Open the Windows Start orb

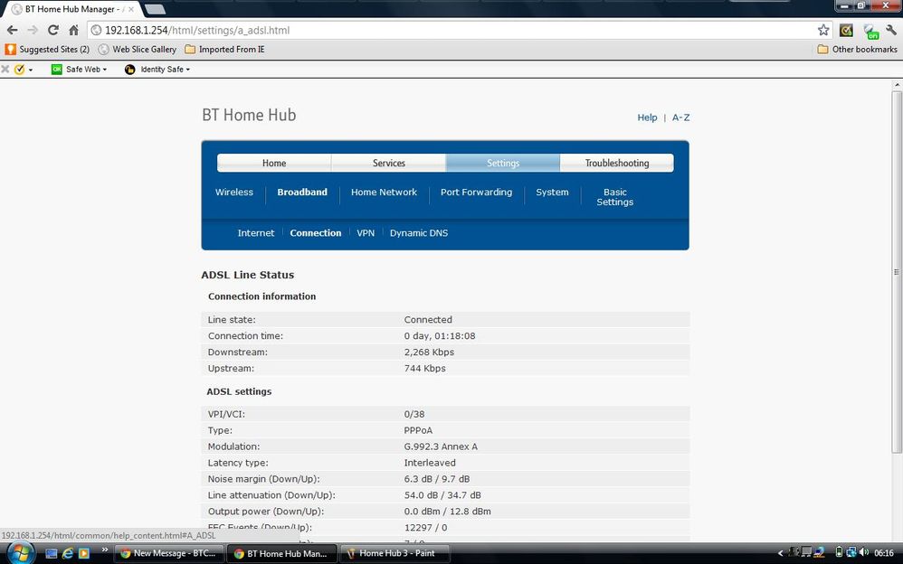(20, 554)
